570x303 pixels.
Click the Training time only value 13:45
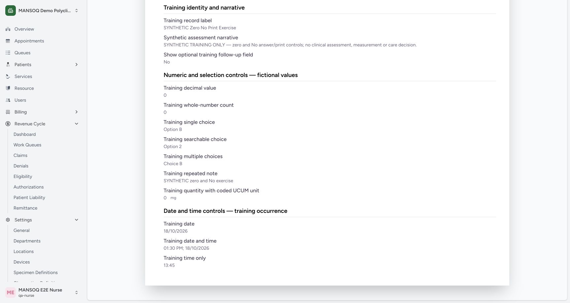pos(169,265)
